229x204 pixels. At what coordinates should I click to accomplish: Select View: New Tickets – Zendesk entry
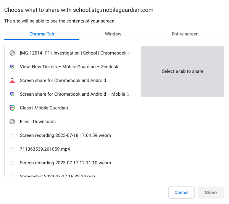70,67
